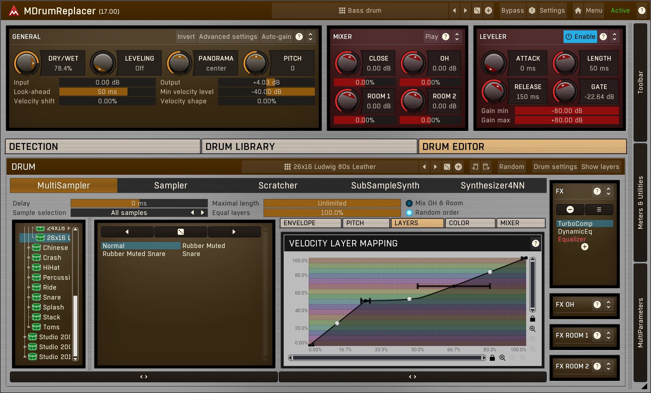Select Rubber Muted Snare sample entry
The width and height of the screenshot is (651, 393).
click(x=134, y=254)
